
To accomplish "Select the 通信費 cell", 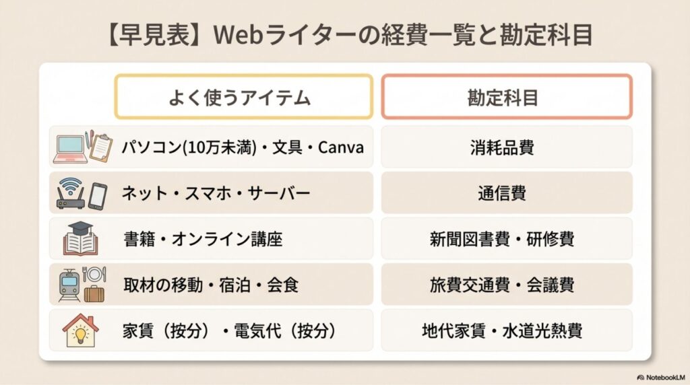I will coord(507,193).
